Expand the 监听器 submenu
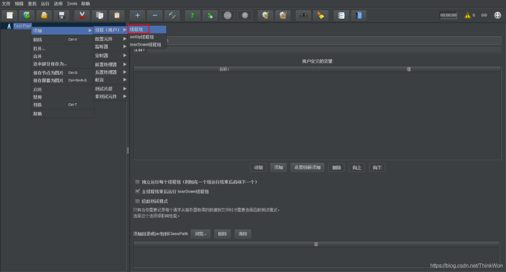506x272 pixels. point(111,47)
